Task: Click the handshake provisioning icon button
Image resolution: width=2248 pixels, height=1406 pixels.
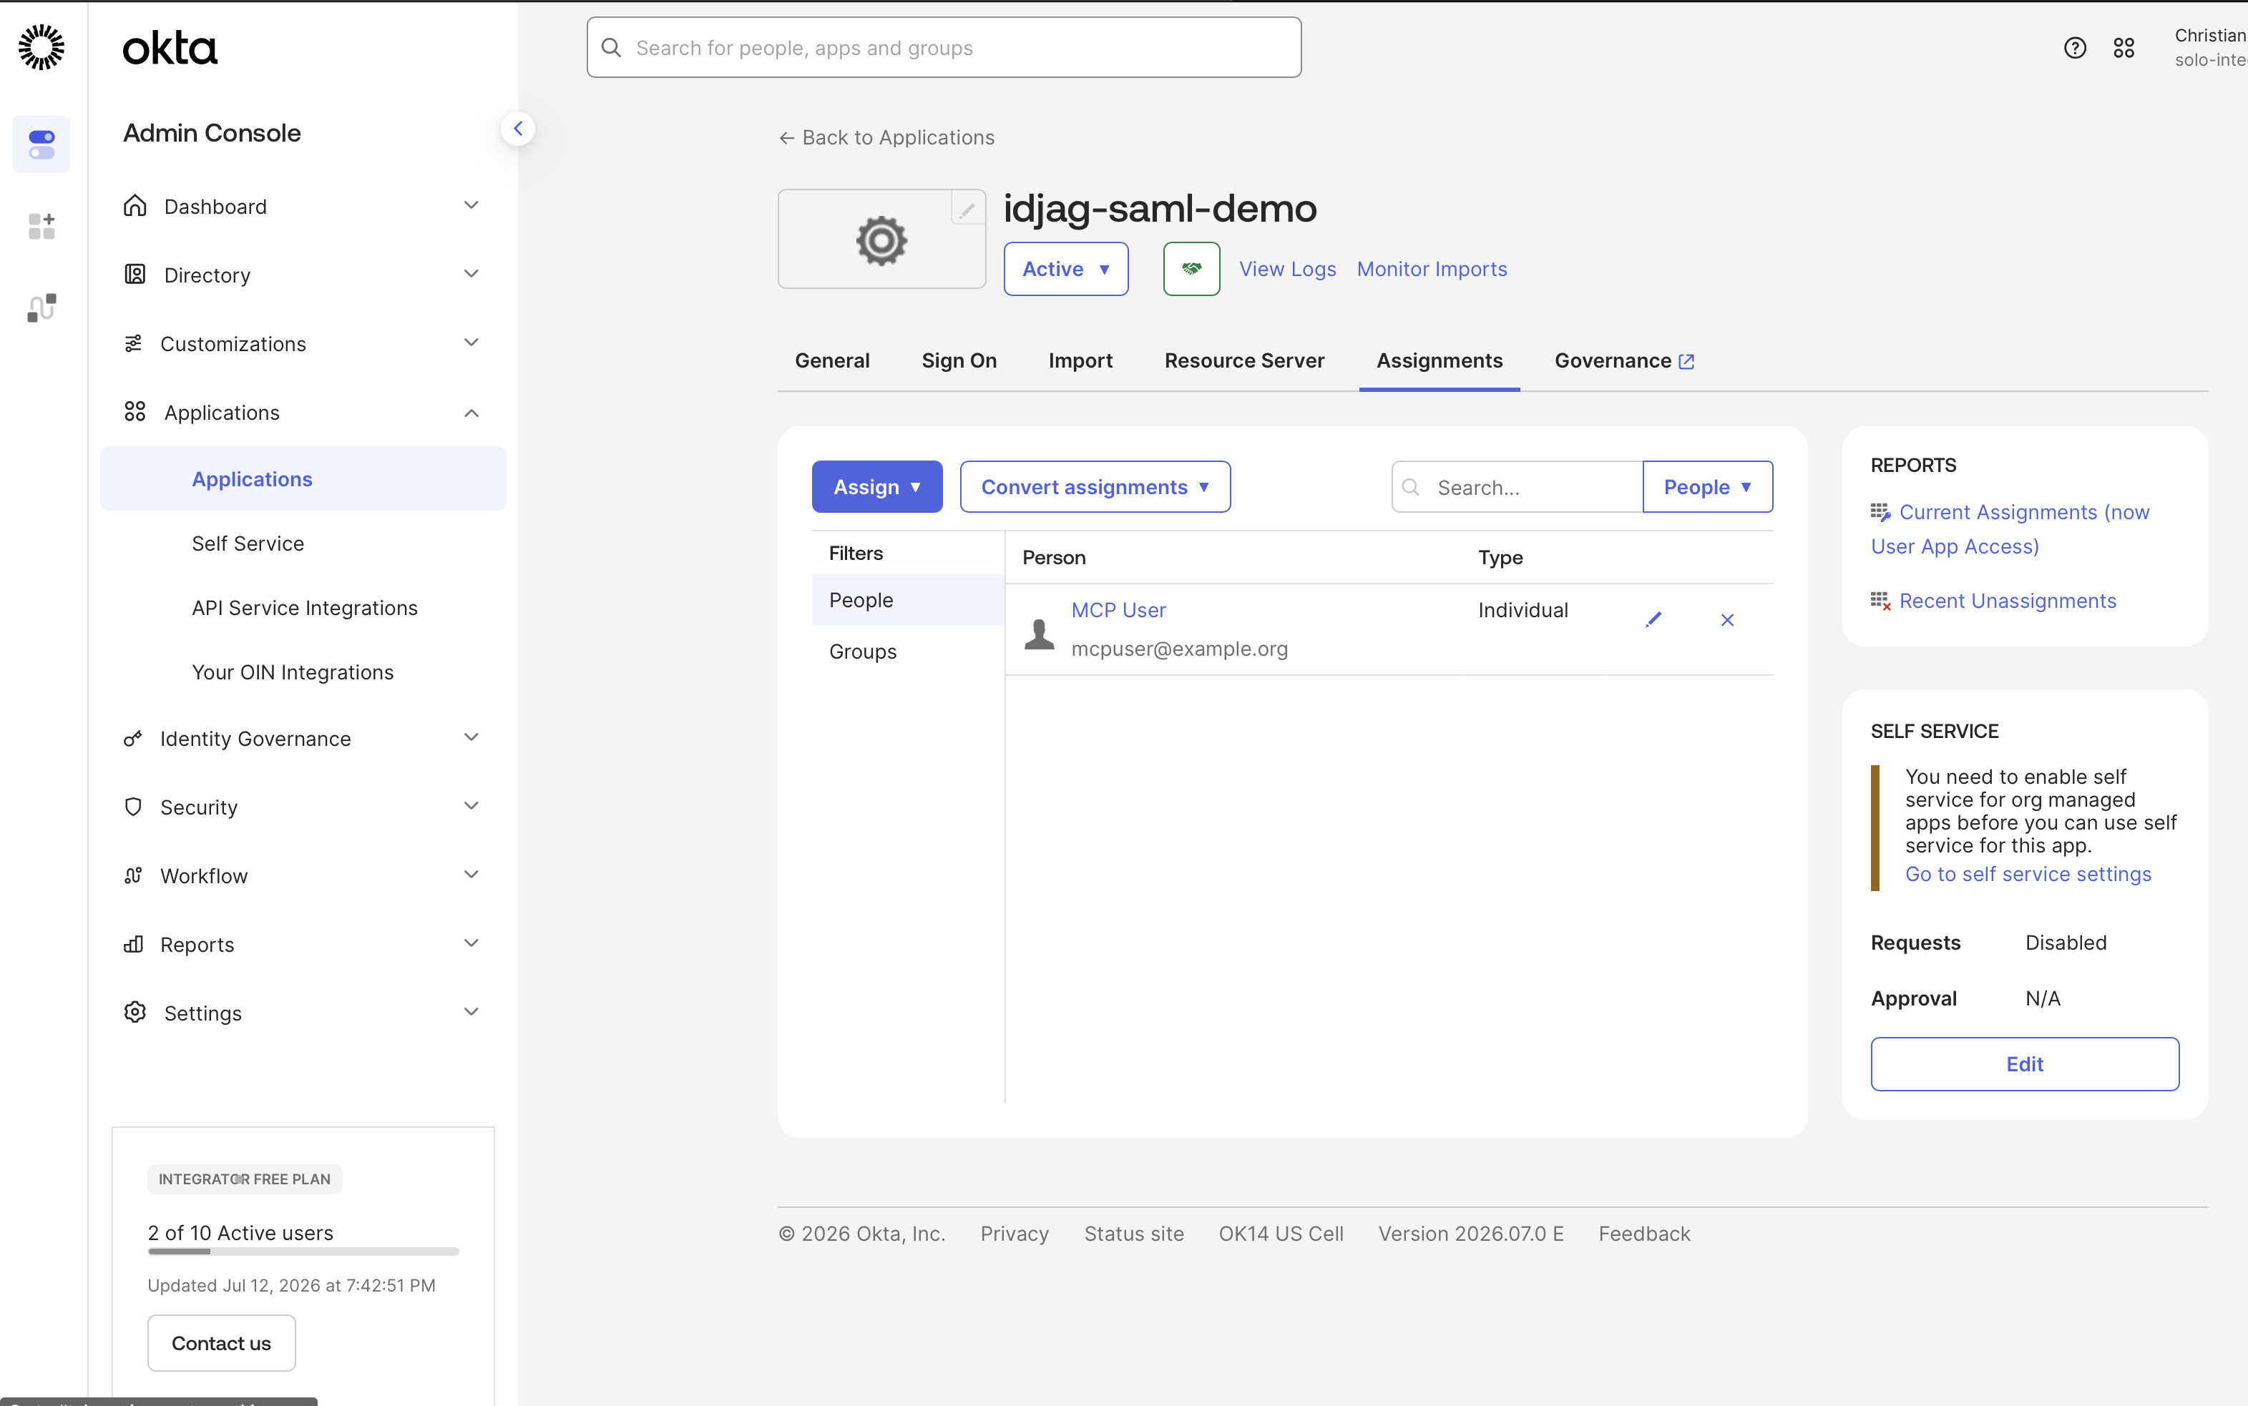Action: pos(1191,269)
